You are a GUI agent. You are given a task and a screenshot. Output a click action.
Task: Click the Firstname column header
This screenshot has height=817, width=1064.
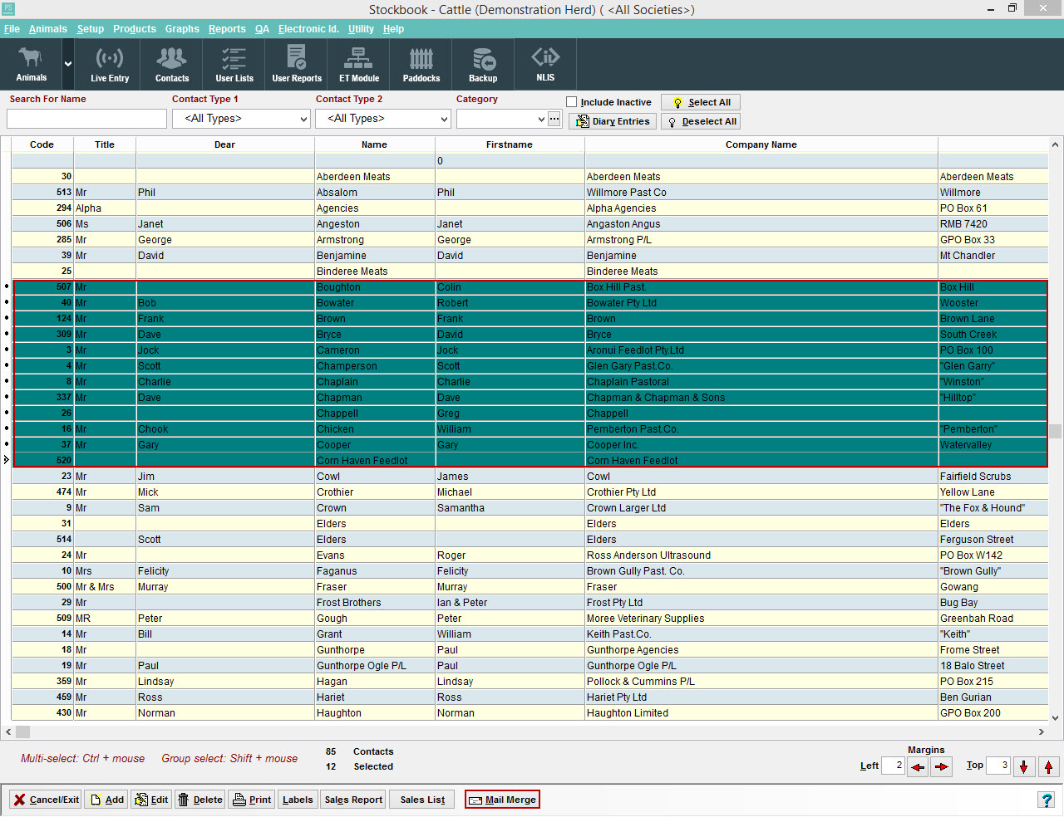pyautogui.click(x=510, y=144)
